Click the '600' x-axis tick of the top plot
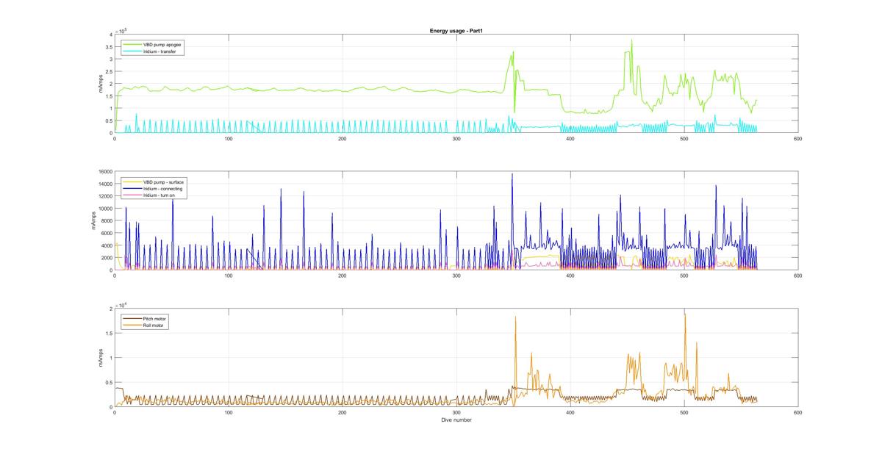 [x=797, y=138]
